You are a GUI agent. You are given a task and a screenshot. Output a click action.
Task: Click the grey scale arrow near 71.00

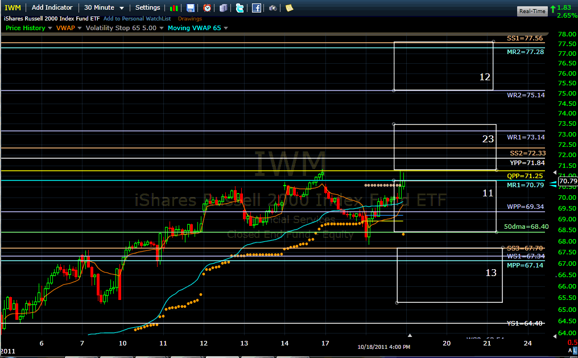tap(555, 172)
